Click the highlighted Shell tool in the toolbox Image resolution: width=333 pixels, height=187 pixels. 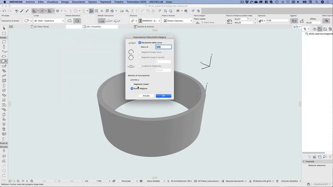4,61
